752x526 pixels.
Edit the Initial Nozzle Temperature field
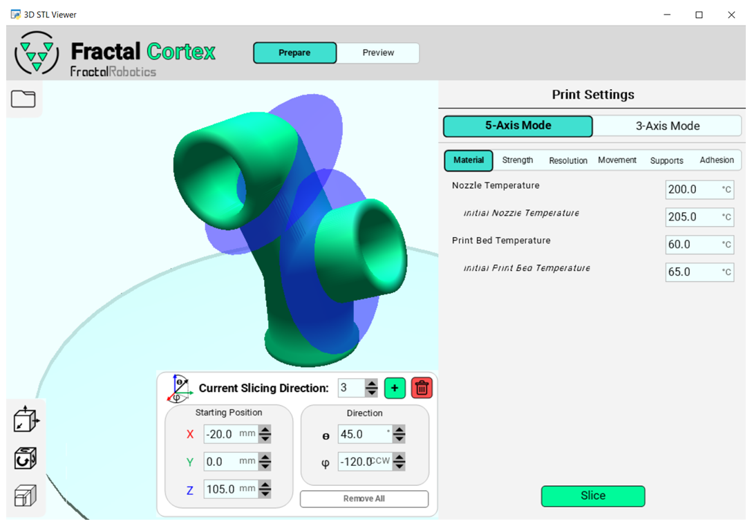coord(699,217)
